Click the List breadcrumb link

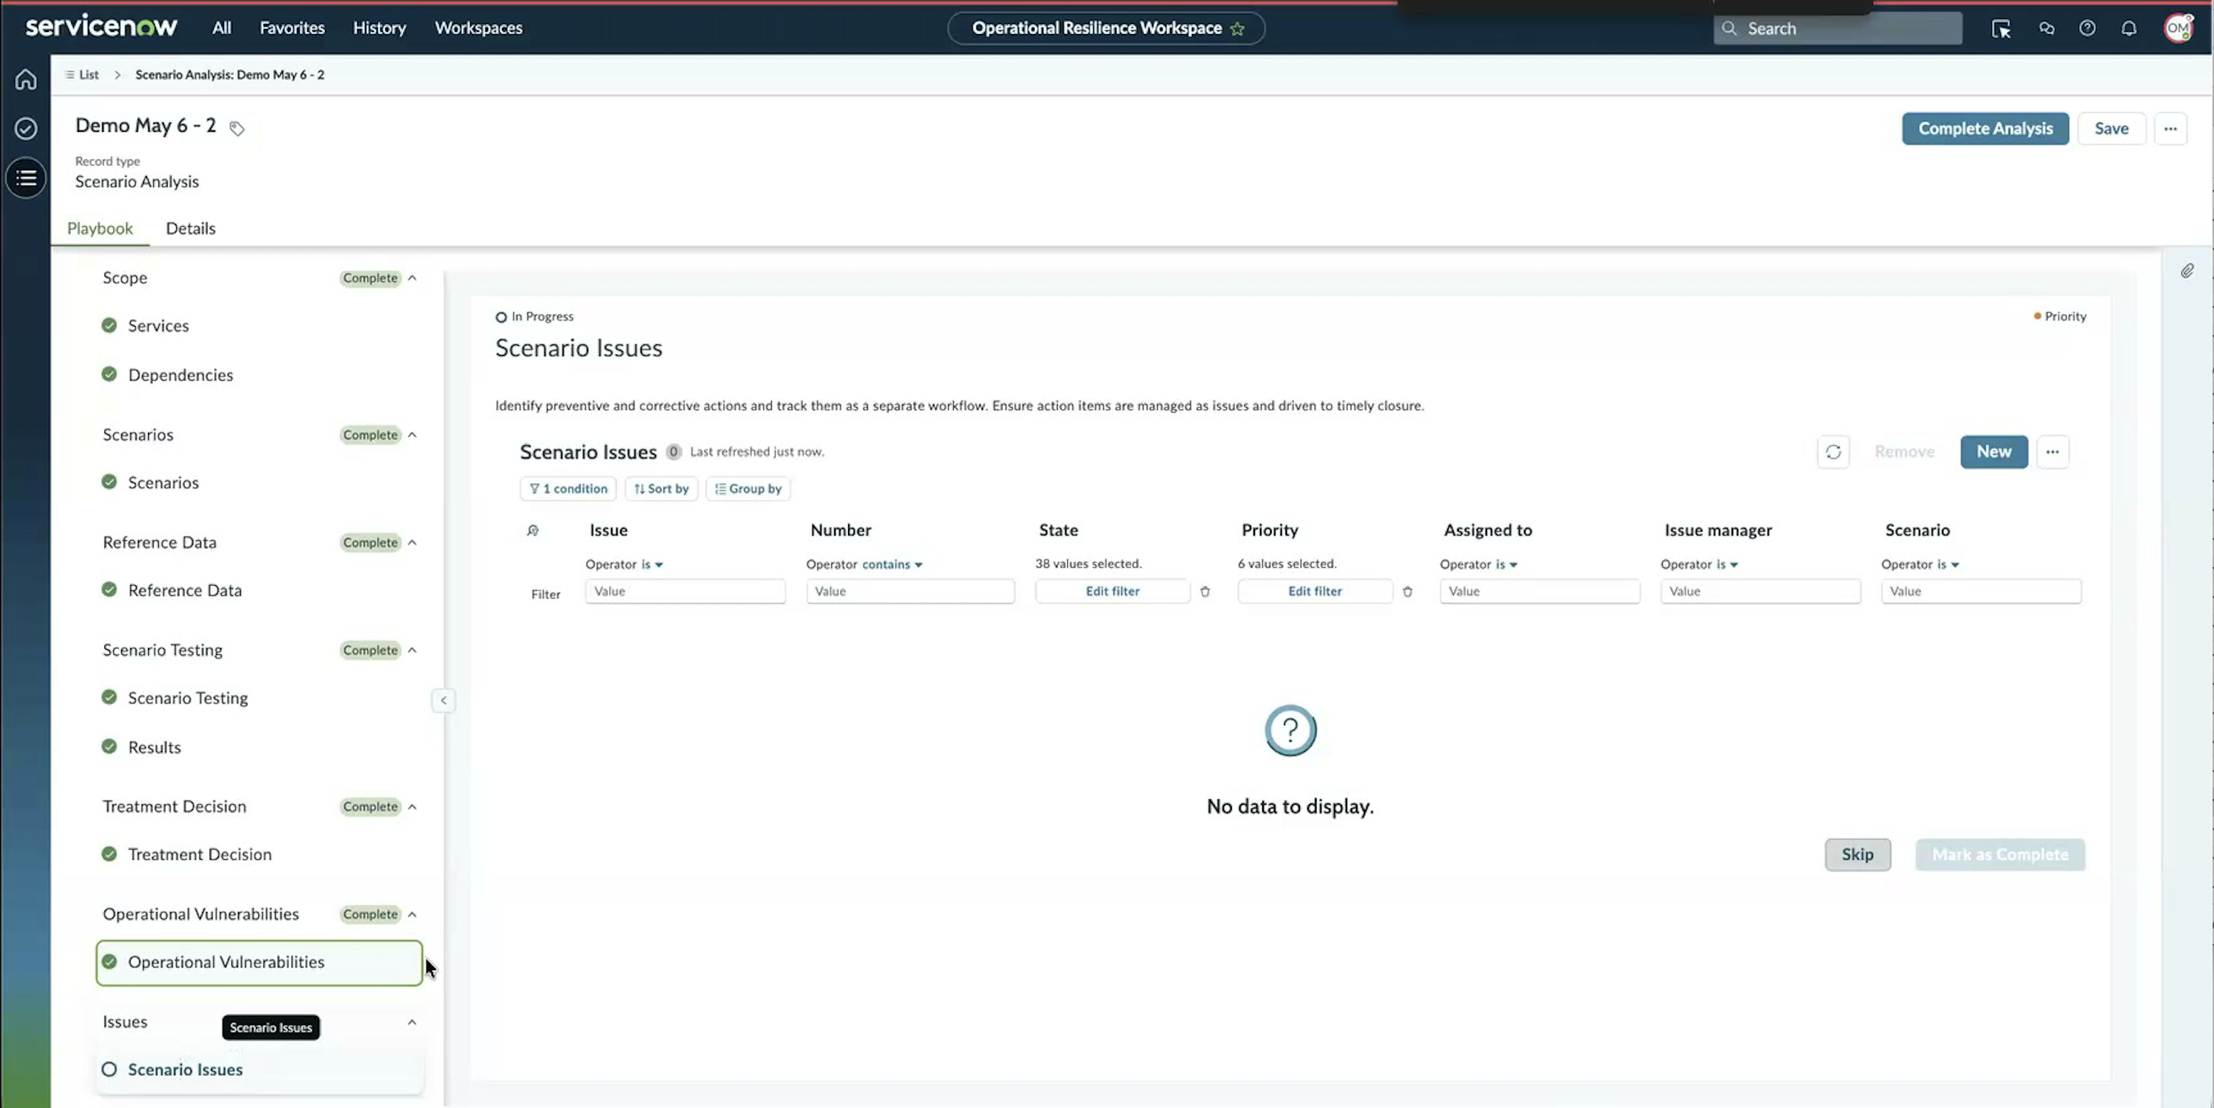89,75
